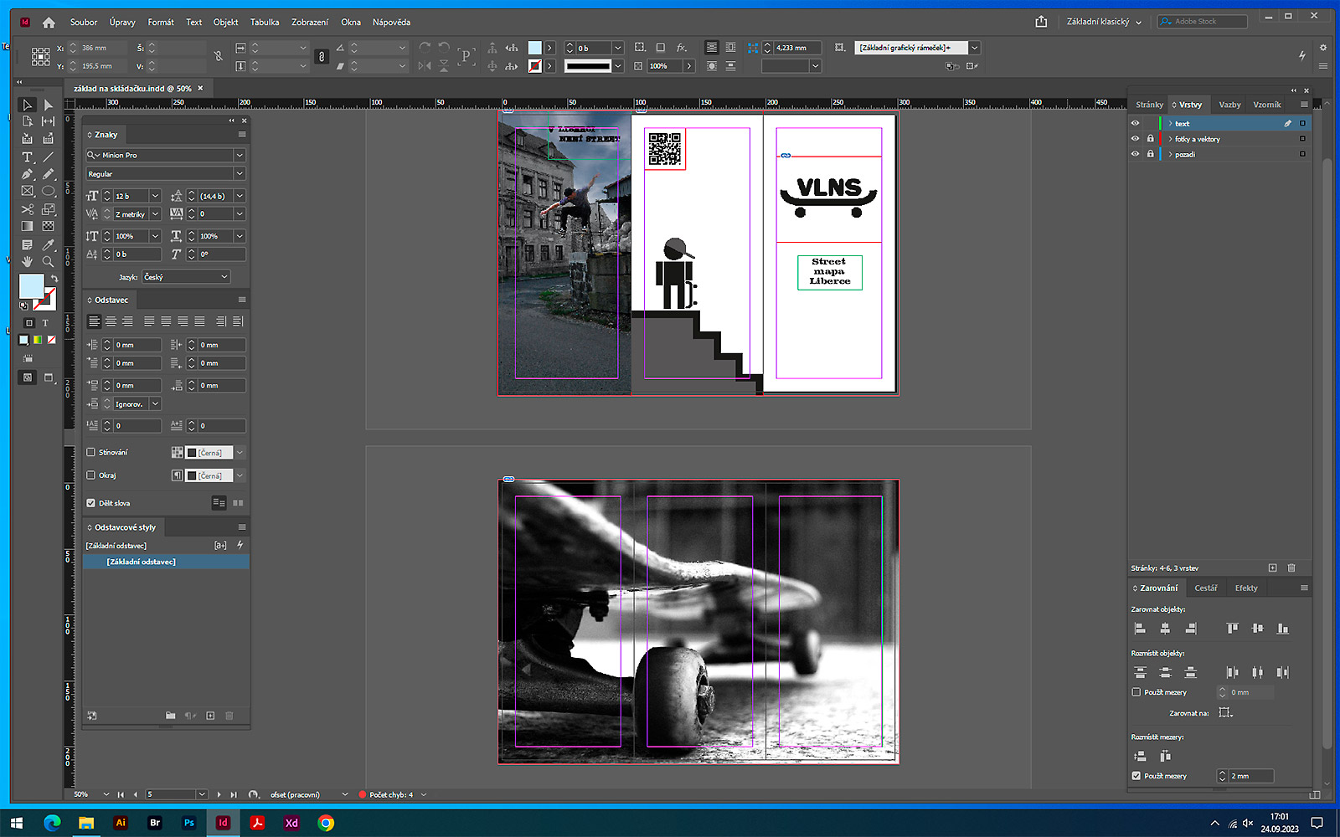This screenshot has width=1340, height=837.
Task: Align left edges in Zarovnání panel
Action: 1140,629
